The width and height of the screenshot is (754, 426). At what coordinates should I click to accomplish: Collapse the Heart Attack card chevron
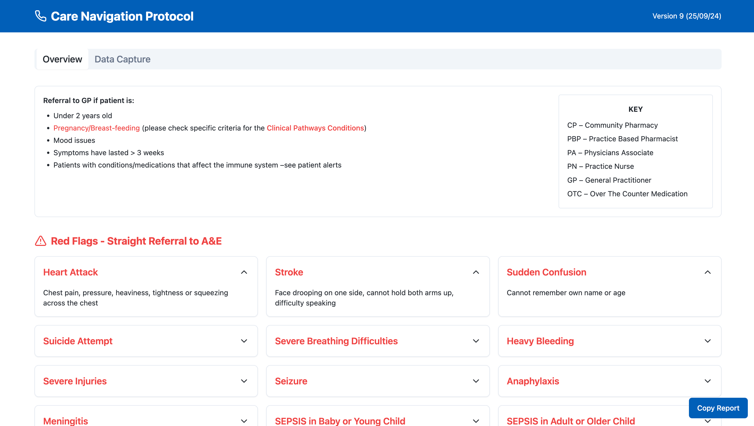244,272
